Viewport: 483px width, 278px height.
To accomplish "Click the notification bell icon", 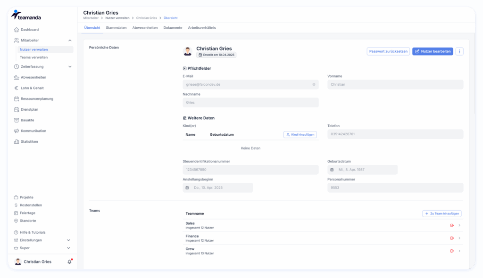I will coord(70,262).
